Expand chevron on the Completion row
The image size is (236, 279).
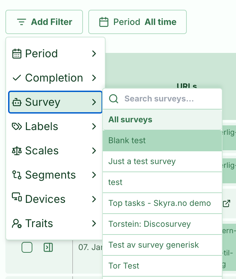pos(94,78)
